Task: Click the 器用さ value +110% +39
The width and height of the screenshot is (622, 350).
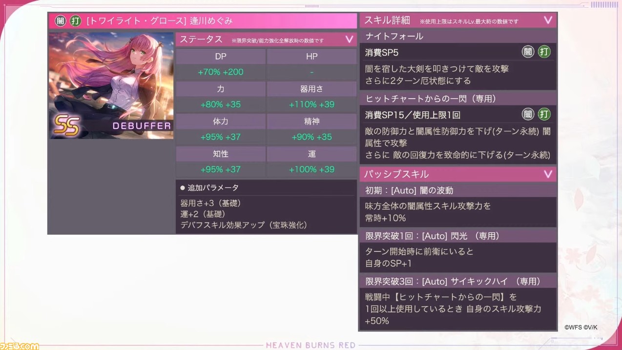Action: (311, 104)
